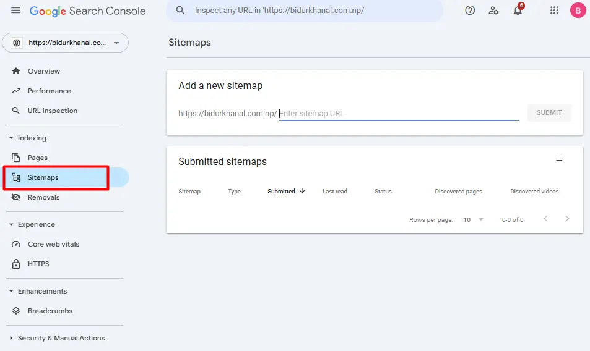
Task: Select Sitemaps in sidebar
Action: point(43,177)
